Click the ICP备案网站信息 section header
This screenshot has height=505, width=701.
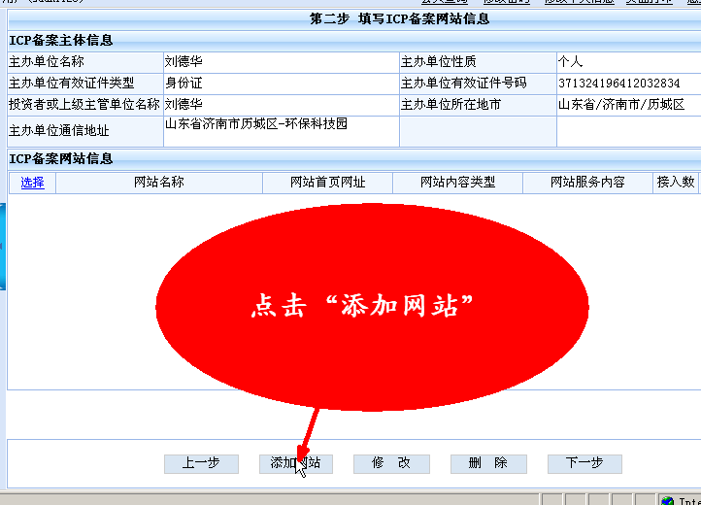tap(61, 158)
